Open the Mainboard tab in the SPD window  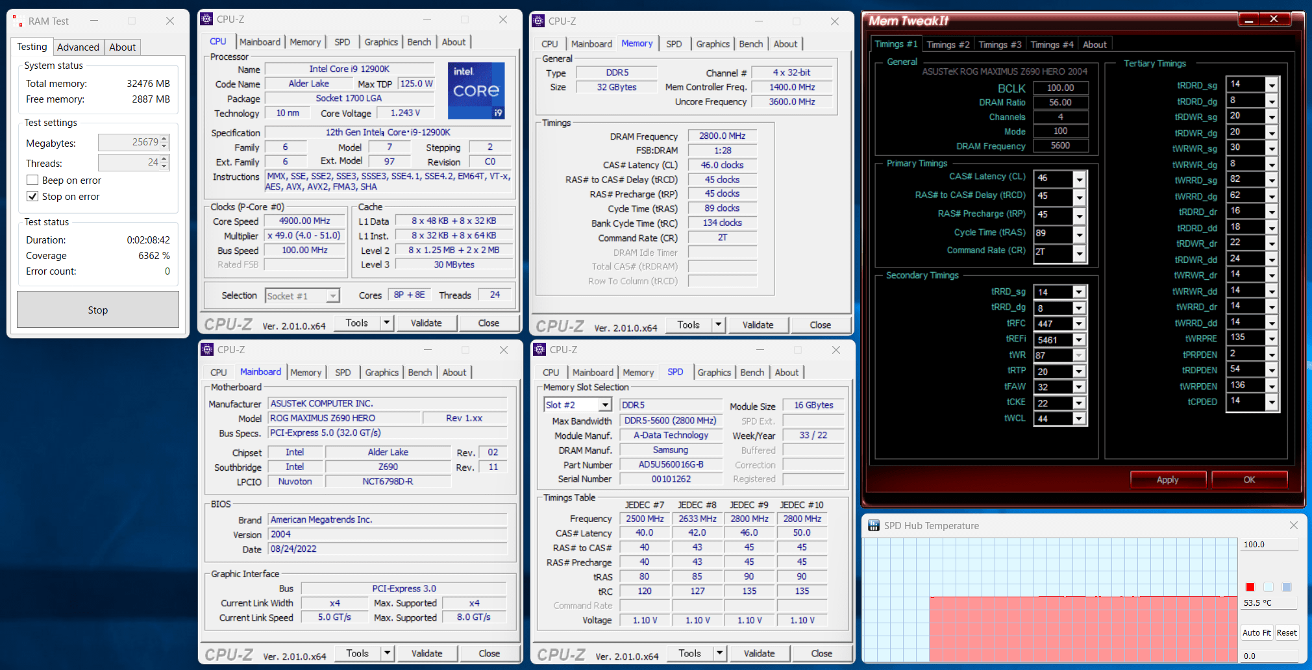593,372
